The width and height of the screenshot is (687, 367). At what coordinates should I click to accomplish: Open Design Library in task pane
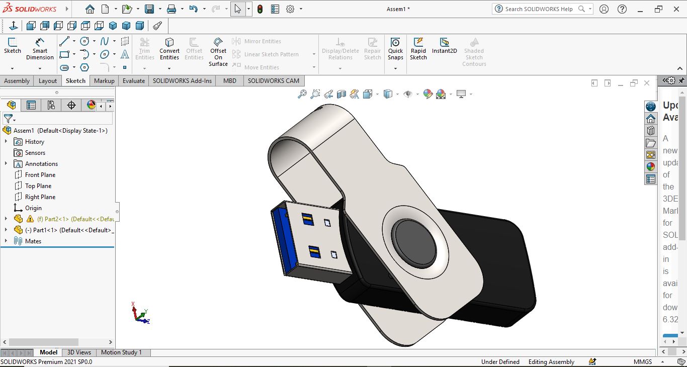(651, 131)
